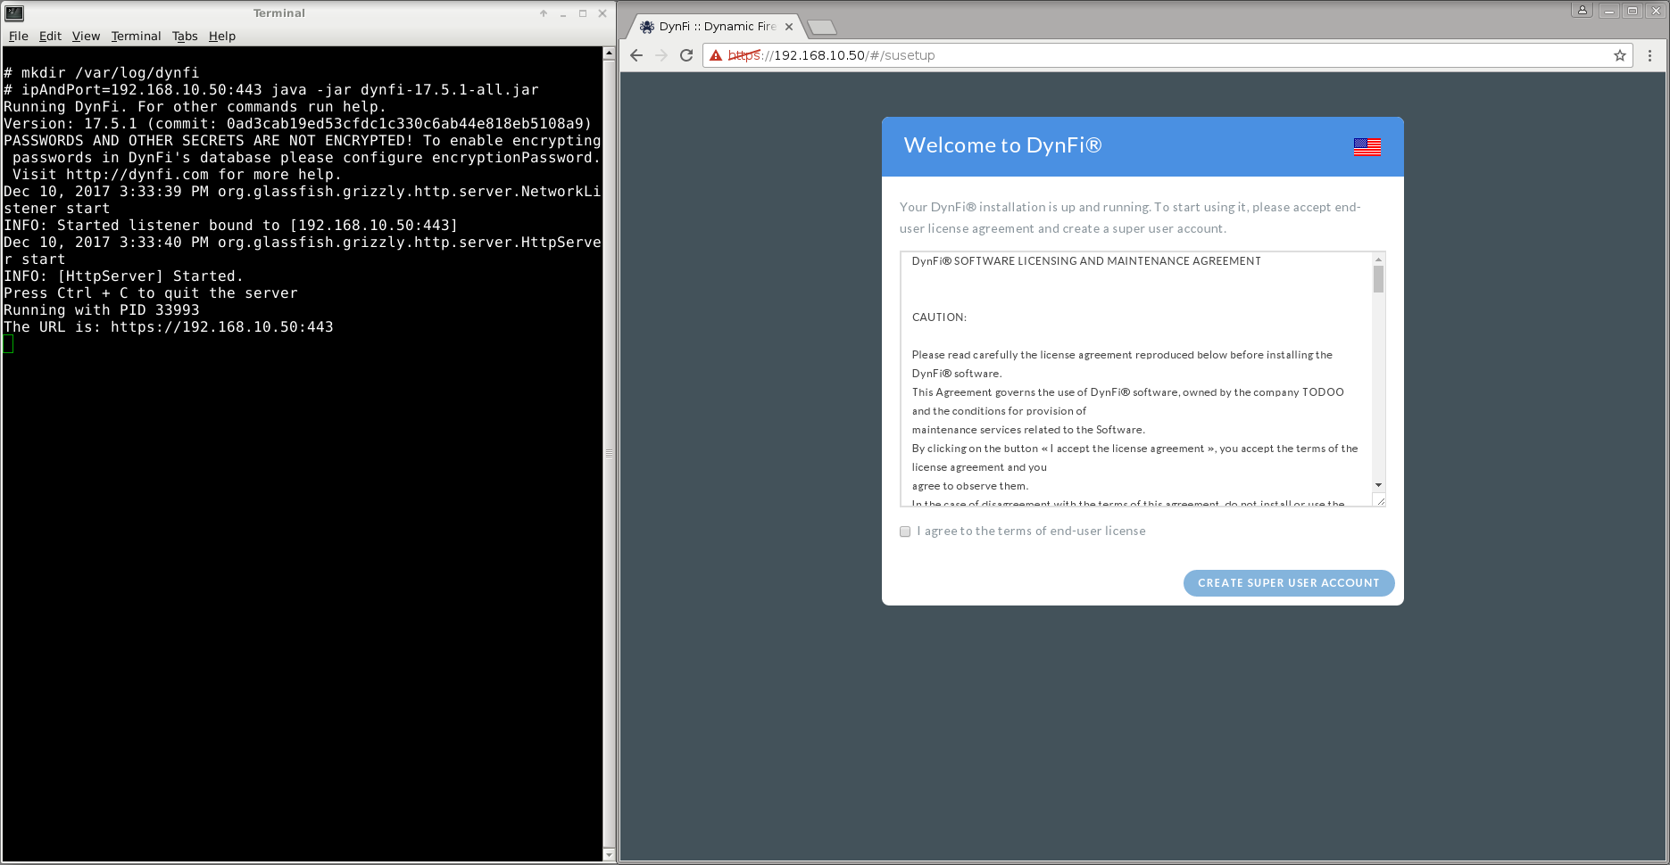The height and width of the screenshot is (865, 1670).
Task: Click Create Super User Account button
Action: coord(1288,583)
